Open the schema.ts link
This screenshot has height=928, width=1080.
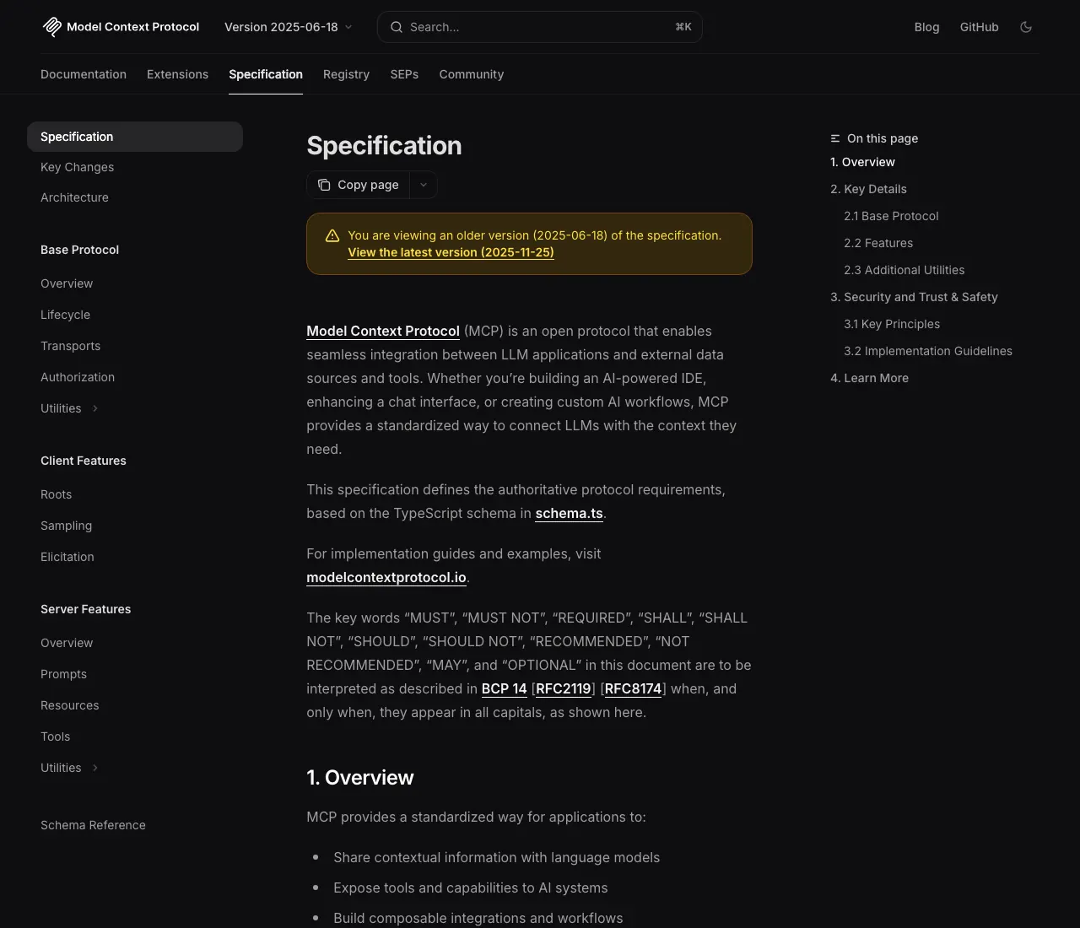click(x=570, y=513)
